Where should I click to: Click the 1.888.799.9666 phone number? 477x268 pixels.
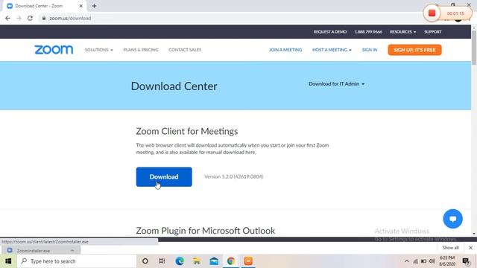pos(368,31)
